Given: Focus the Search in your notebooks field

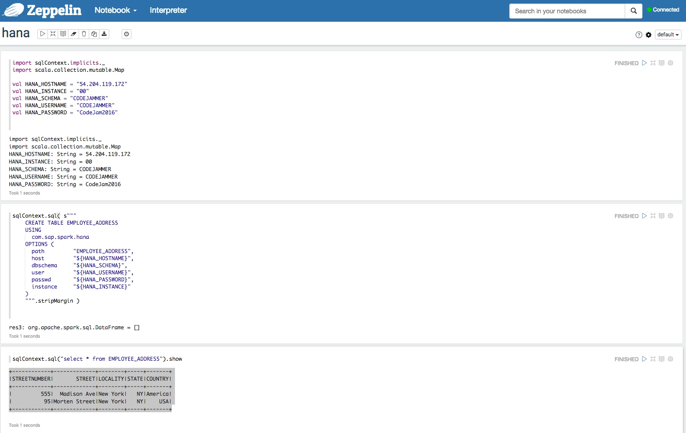Looking at the screenshot, I should 567,11.
